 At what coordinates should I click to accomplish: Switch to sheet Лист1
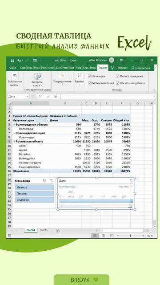point(44,230)
